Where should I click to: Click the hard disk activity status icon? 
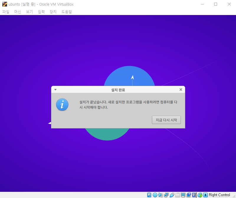(x=149, y=195)
